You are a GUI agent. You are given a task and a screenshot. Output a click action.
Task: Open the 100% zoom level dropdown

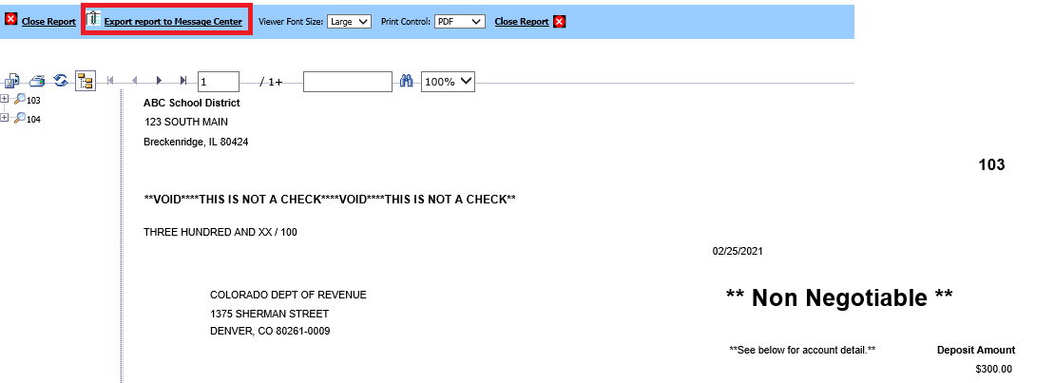click(448, 82)
